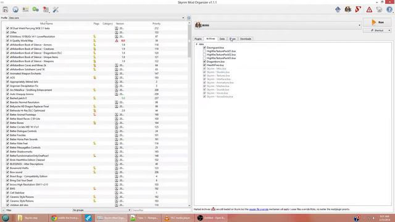The width and height of the screenshot is (395, 222).
Task: Click the flag icon on Better Bones row
Action: tap(94, 123)
